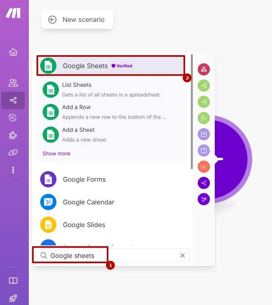
Task: Open the book Resource hub icon
Action: point(13,281)
